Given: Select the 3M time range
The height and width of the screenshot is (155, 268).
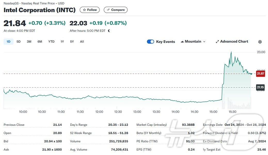Looking at the screenshot, I should (29, 42).
